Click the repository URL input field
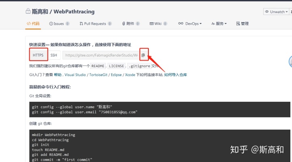Image resolution: width=292 pixels, height=162 pixels. (x=101, y=55)
